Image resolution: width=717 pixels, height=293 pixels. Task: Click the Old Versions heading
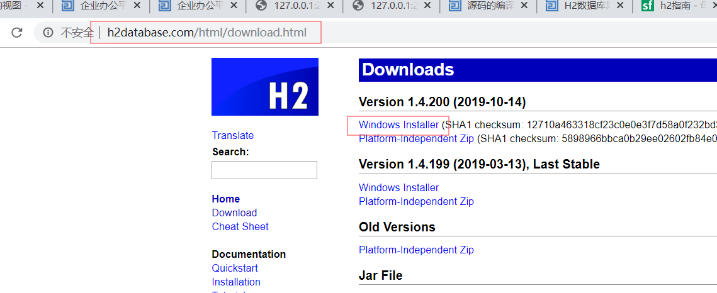(397, 227)
